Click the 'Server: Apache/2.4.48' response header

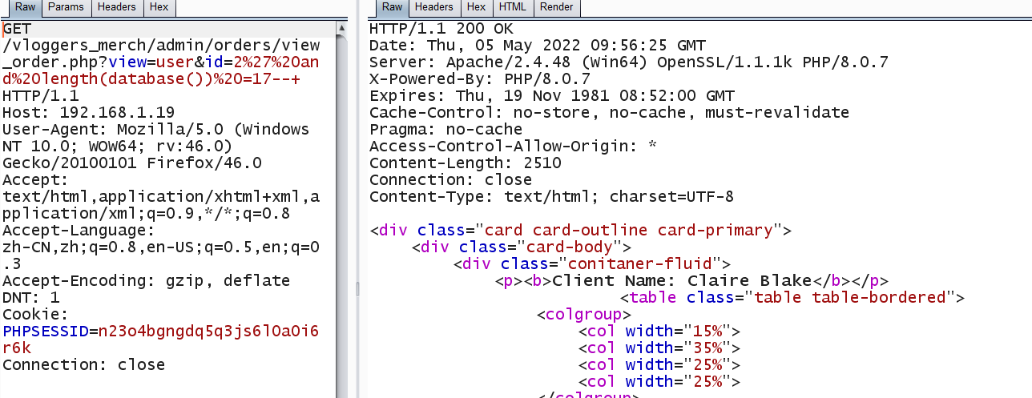628,62
